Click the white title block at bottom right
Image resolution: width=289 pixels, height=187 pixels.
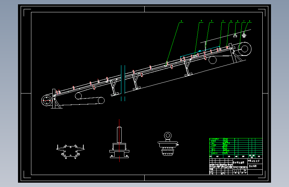tap(236, 167)
